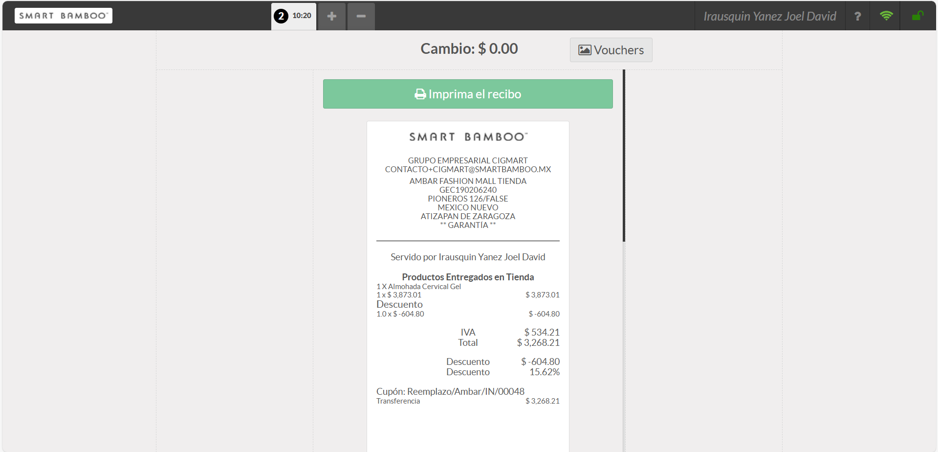
Task: Click the Smart Bamboo logo in header
Action: click(x=64, y=16)
